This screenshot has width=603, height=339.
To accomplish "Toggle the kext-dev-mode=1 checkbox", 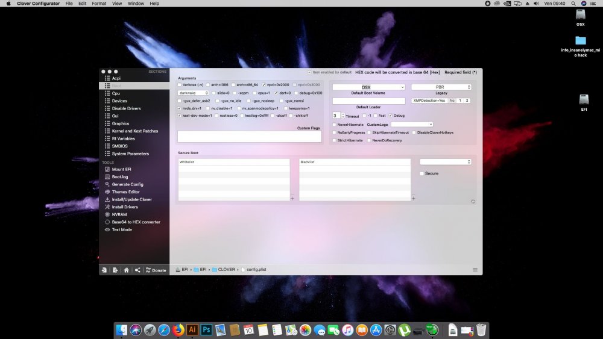I will pos(180,116).
